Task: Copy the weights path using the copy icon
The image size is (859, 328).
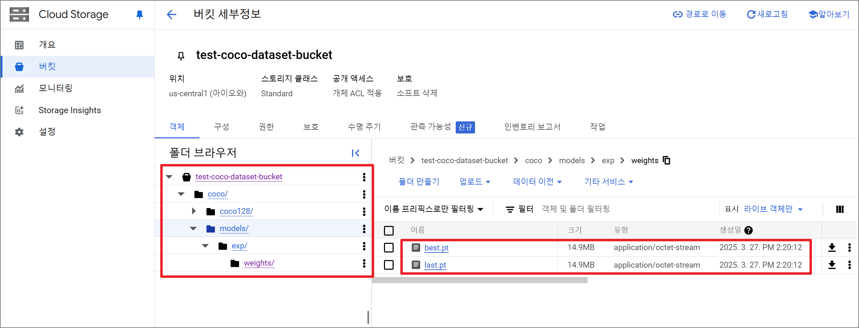Action: pyautogui.click(x=667, y=160)
